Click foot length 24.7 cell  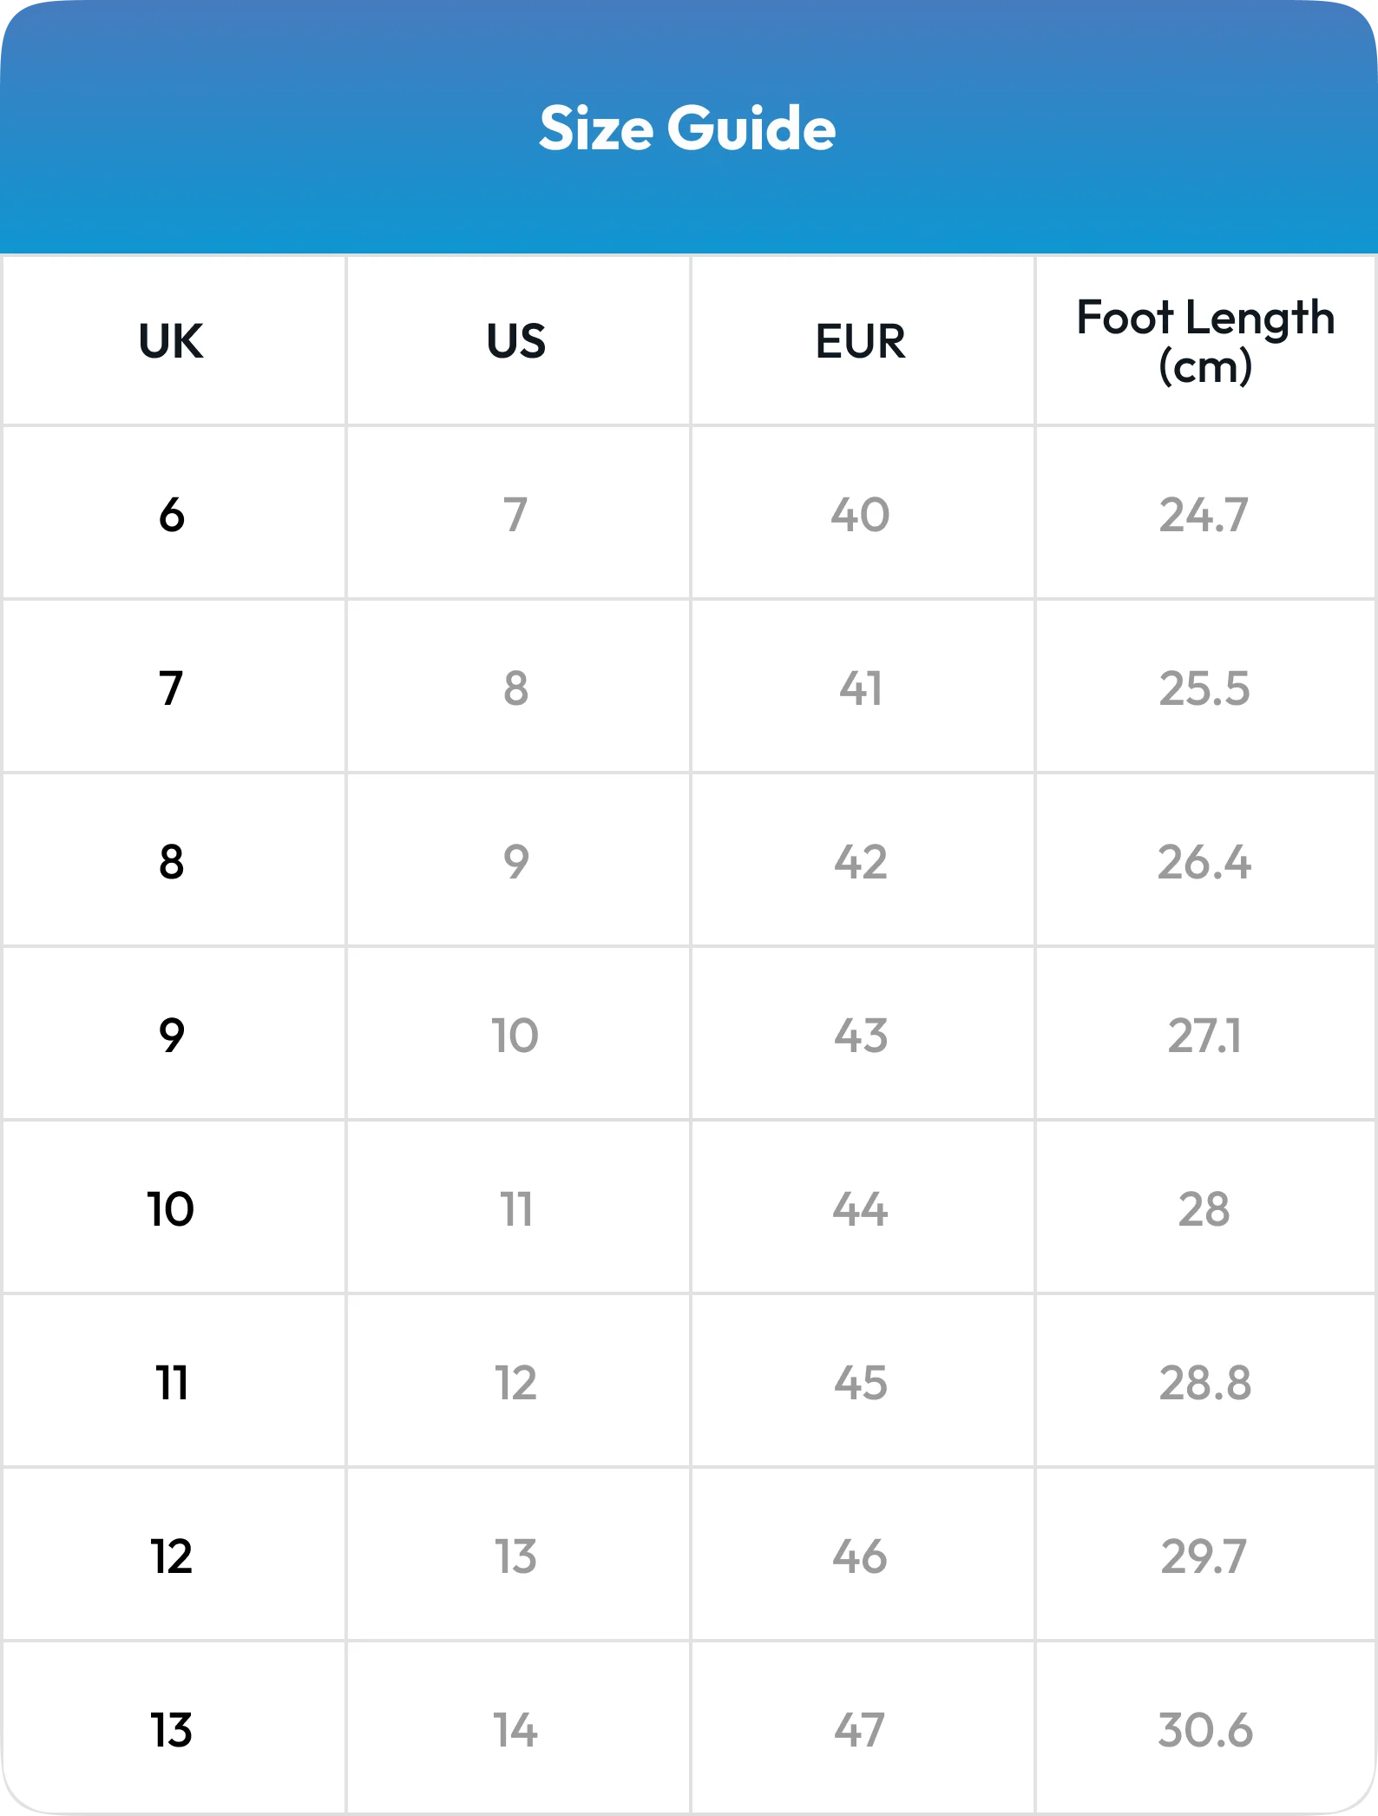point(1204,514)
